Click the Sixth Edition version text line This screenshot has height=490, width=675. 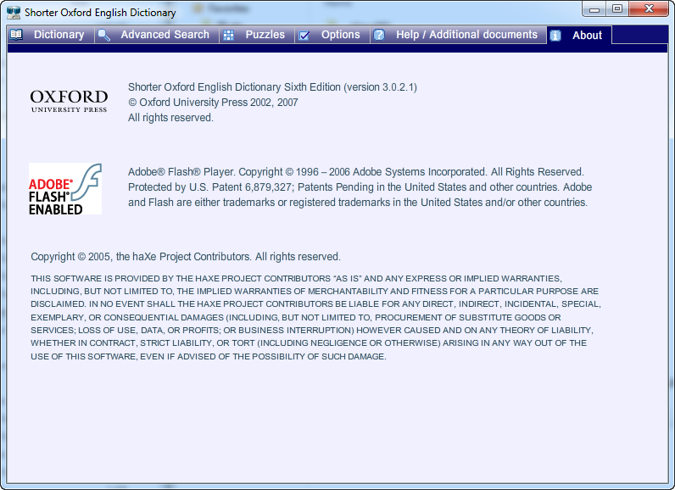coord(272,87)
